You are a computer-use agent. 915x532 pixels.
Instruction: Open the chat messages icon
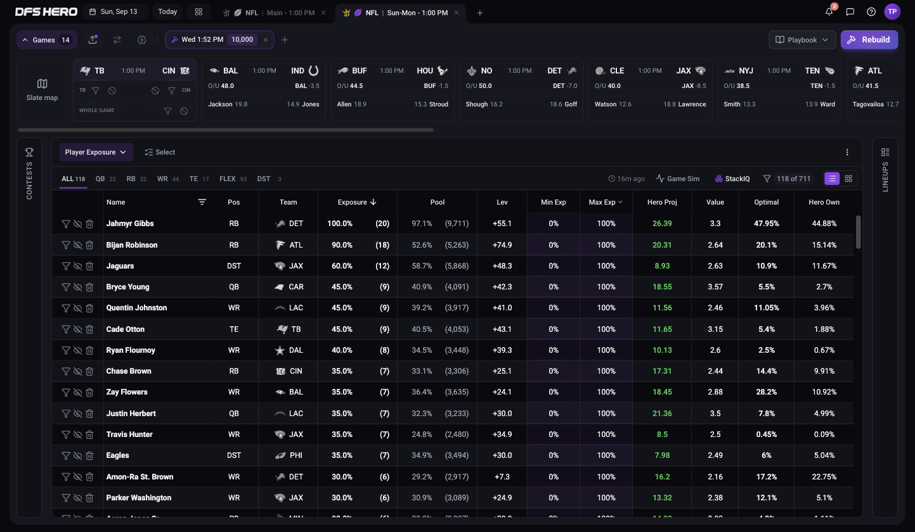(x=850, y=11)
